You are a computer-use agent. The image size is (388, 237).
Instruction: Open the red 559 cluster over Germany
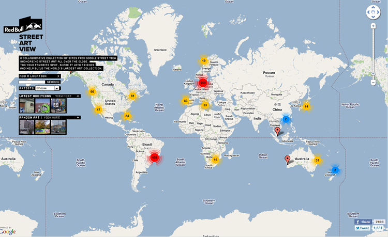click(x=203, y=83)
